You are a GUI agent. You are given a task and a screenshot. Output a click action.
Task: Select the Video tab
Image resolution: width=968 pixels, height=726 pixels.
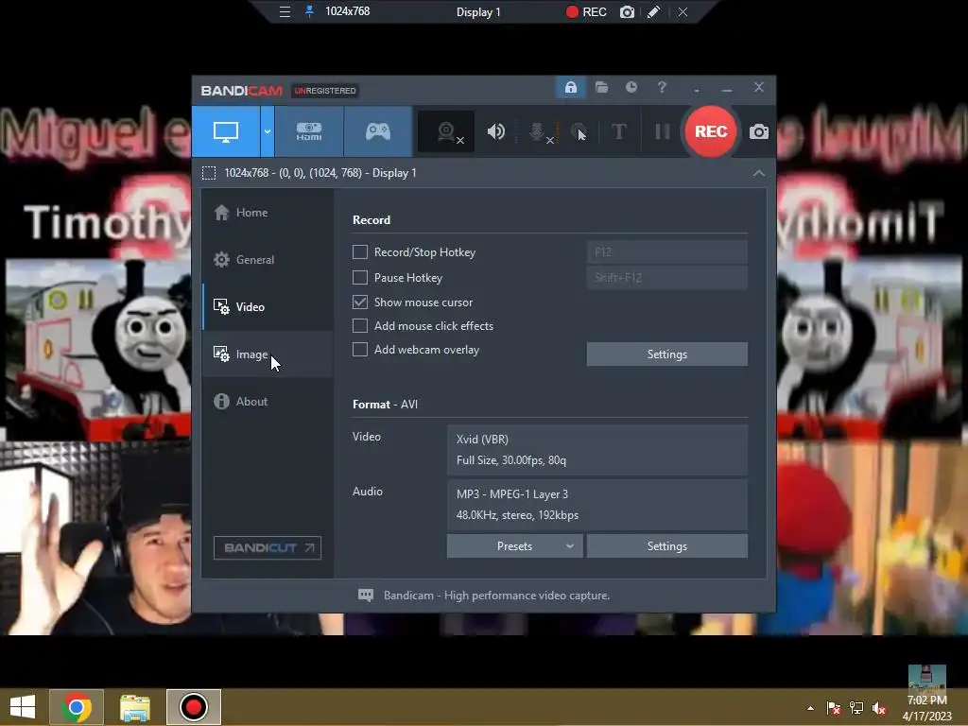268,307
